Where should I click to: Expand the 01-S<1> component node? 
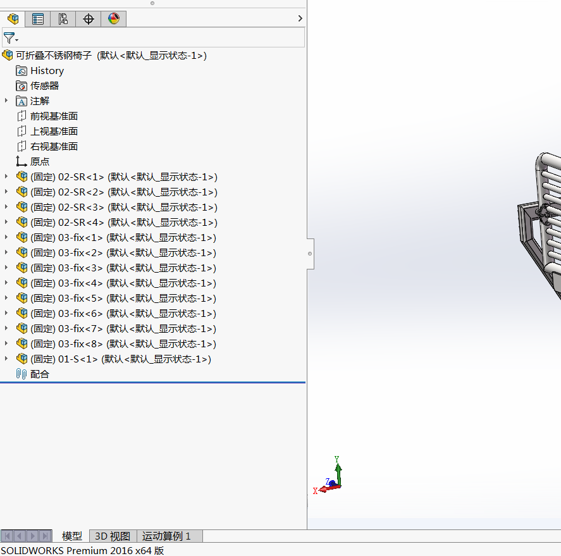point(6,359)
